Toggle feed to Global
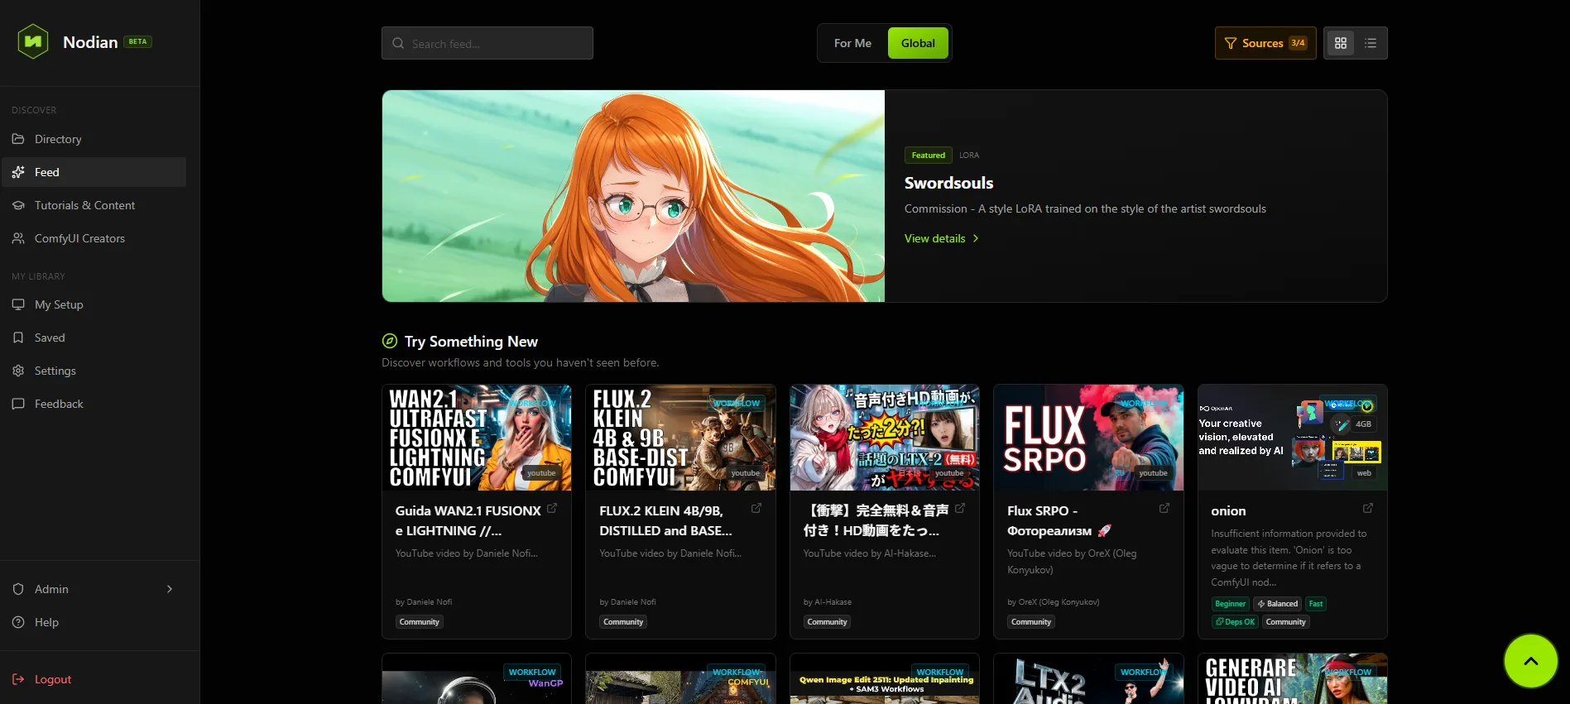 (x=918, y=43)
